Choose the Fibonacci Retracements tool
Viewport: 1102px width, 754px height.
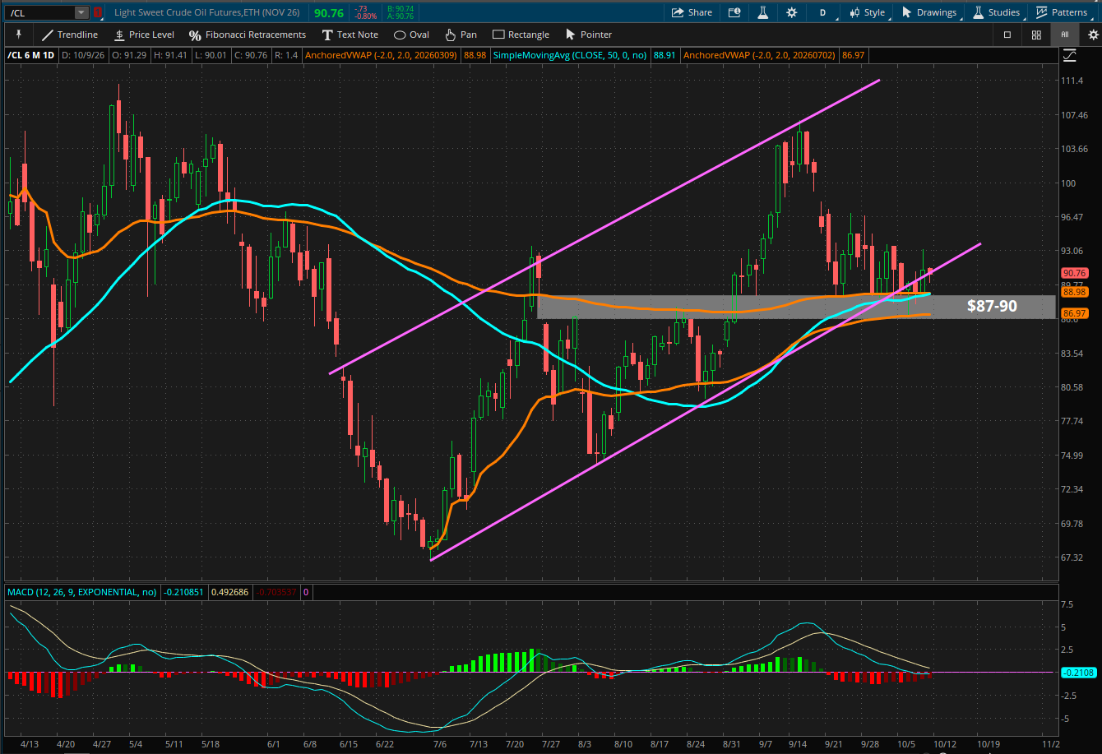tap(247, 35)
